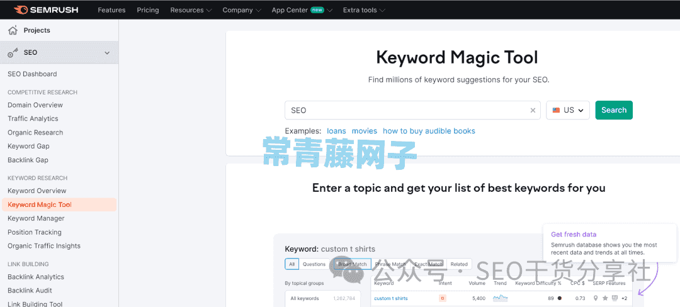Open Backlink Gap in sidebar
The height and width of the screenshot is (307, 680).
[28, 160]
